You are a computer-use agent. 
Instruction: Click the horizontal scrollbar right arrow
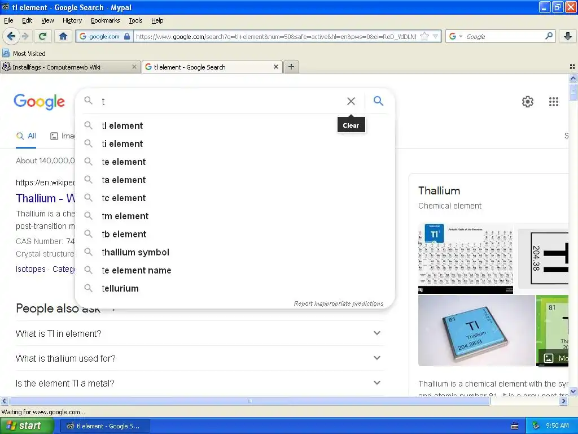[x=563, y=401]
